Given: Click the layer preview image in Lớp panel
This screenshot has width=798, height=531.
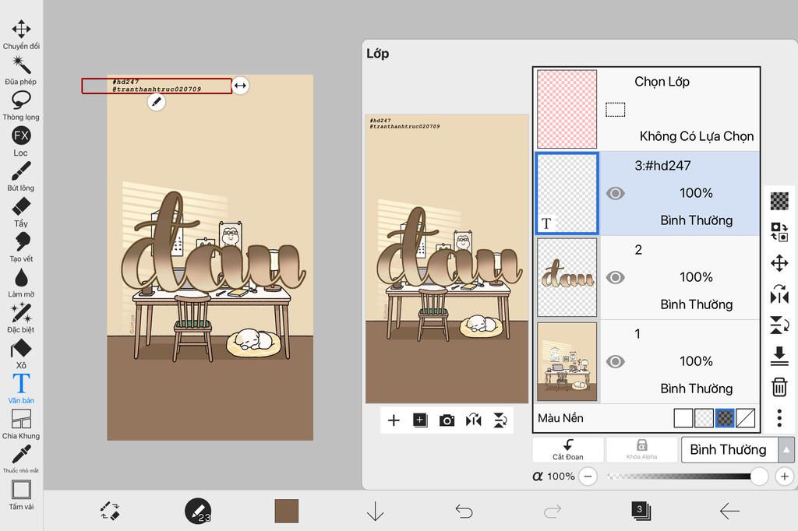Looking at the screenshot, I should tap(447, 258).
